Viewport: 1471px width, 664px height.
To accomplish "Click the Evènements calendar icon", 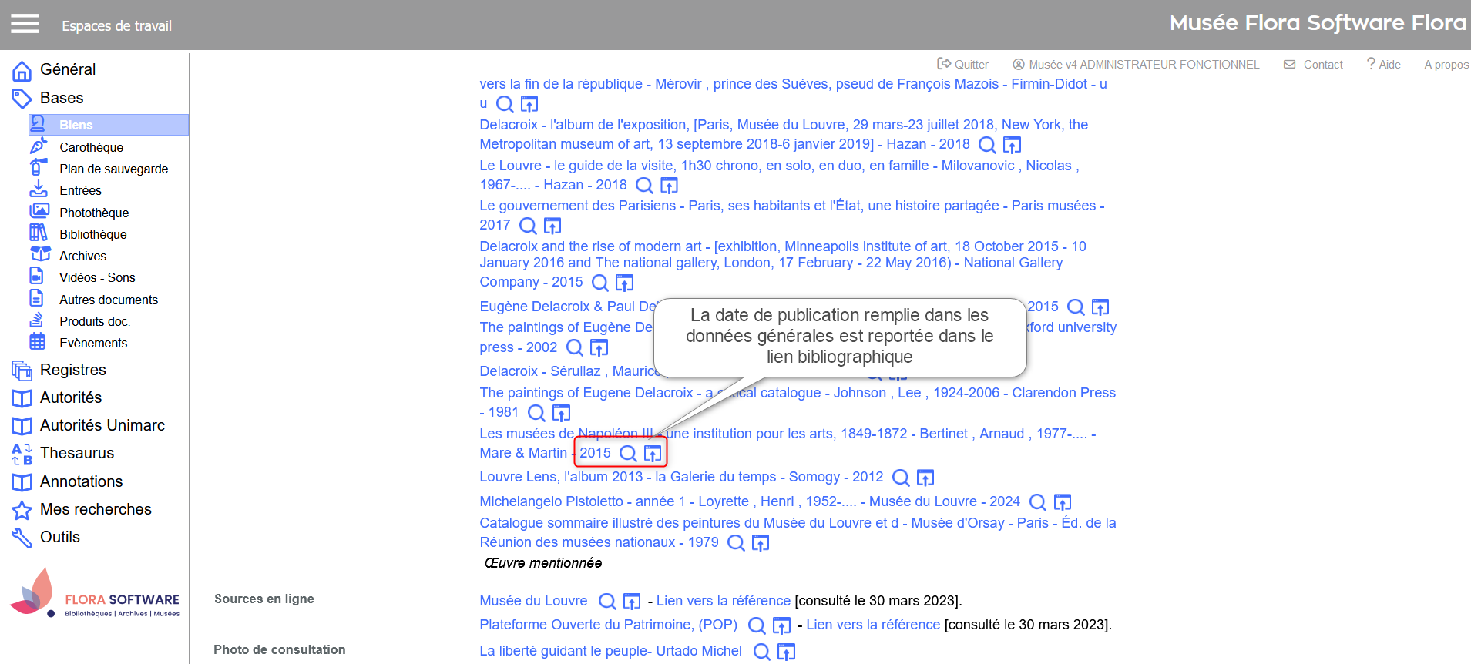I will point(38,341).
